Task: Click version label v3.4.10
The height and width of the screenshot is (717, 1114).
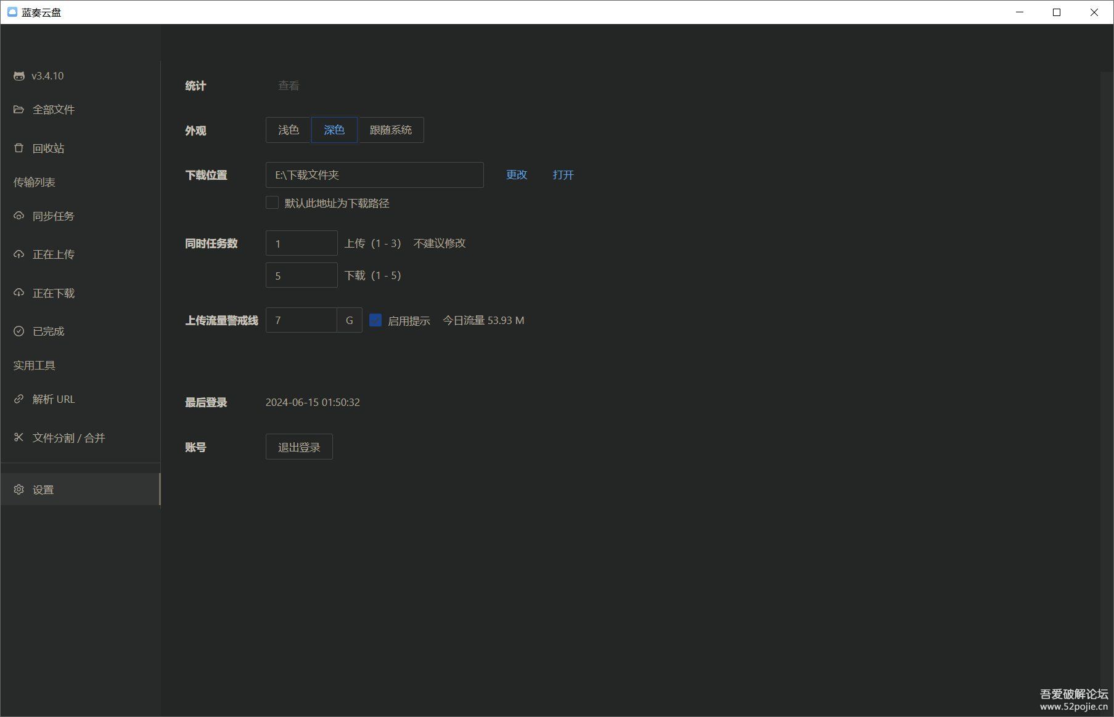Action: 47,76
